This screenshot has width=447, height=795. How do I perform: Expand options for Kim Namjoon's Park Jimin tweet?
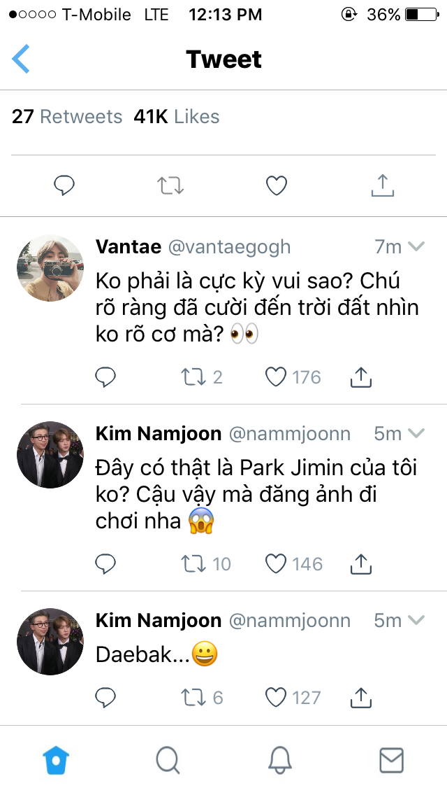point(416,433)
